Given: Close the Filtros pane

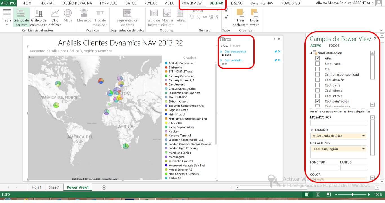Looking at the screenshot, I should point(279,39).
